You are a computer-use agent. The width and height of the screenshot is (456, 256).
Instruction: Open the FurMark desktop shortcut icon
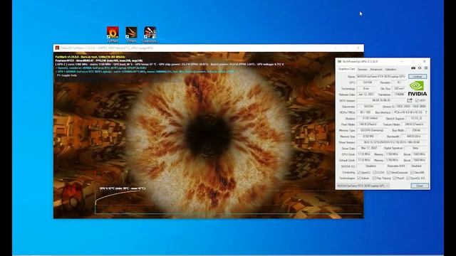click(x=113, y=33)
